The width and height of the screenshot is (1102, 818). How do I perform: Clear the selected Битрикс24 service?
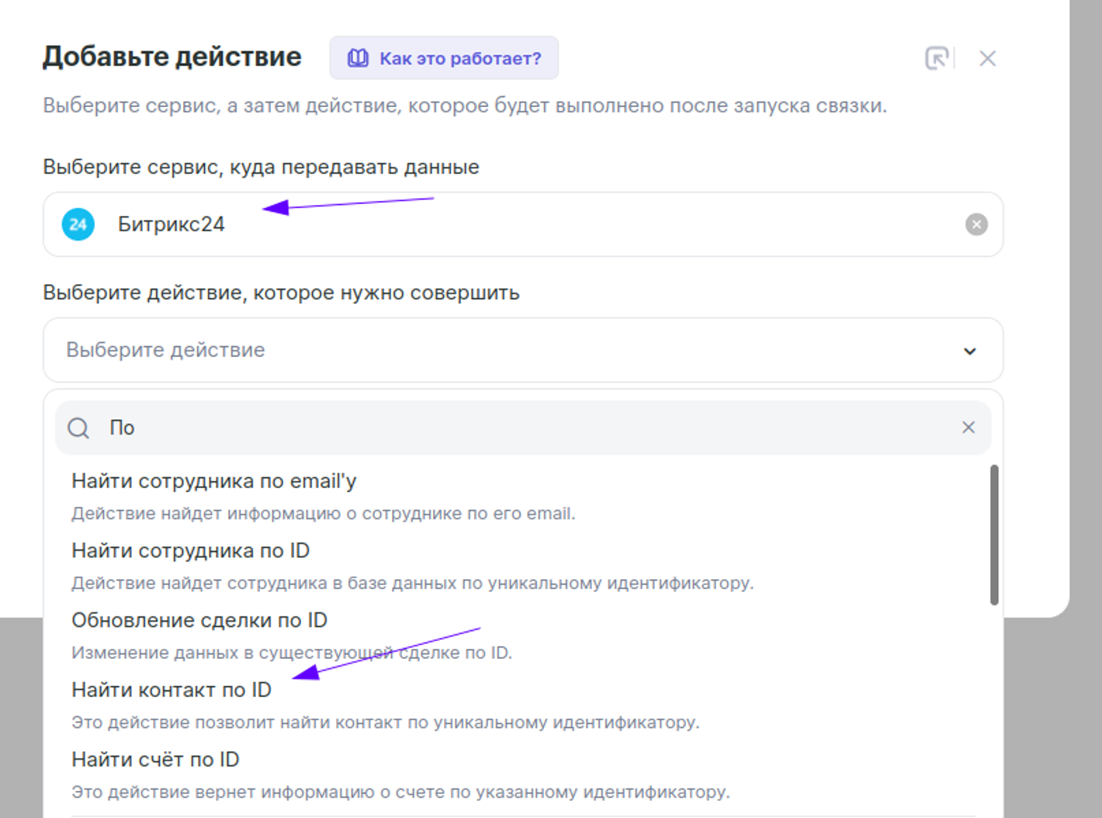pos(976,224)
